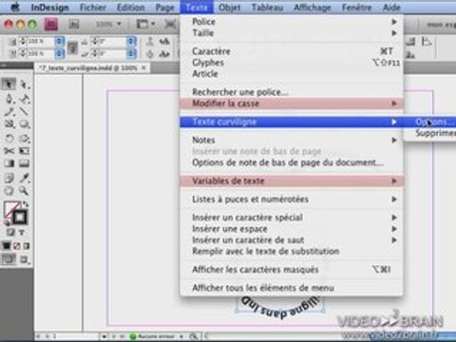Viewport: 456px width, 342px height.
Task: Click the Apply None red-slash swatch
Action: (16, 246)
